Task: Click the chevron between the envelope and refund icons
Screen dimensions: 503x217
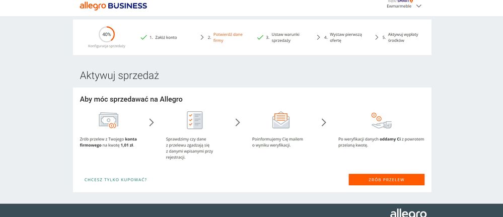Action: tap(324, 122)
